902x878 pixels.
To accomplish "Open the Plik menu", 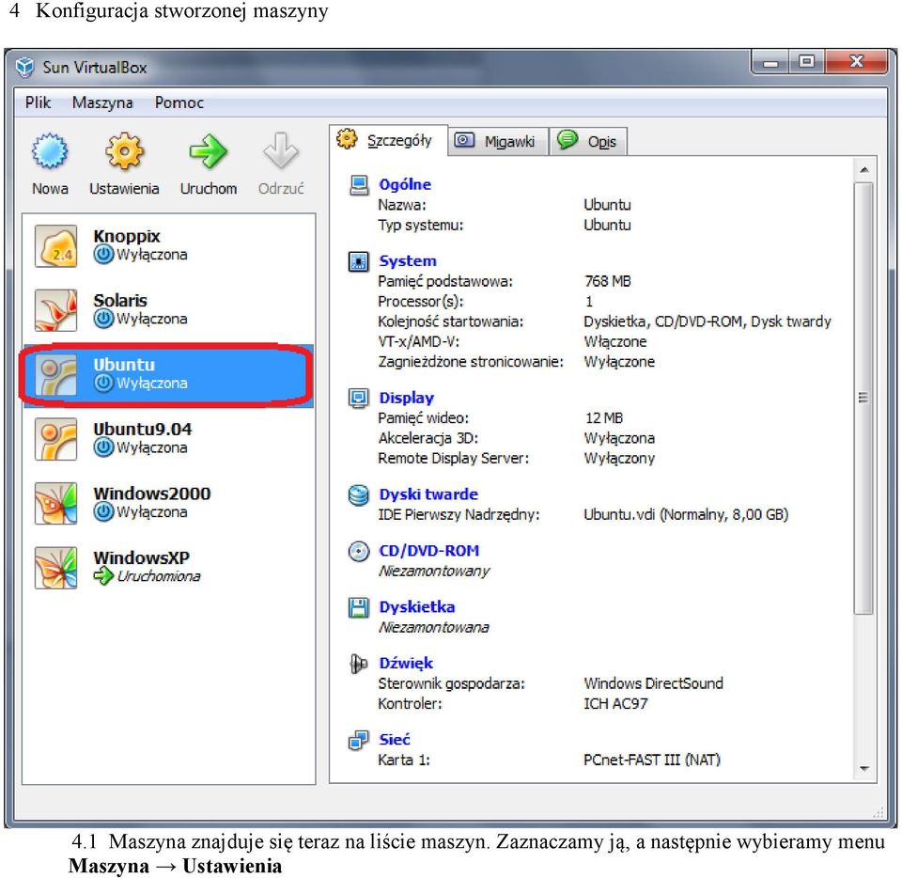I will click(x=38, y=102).
